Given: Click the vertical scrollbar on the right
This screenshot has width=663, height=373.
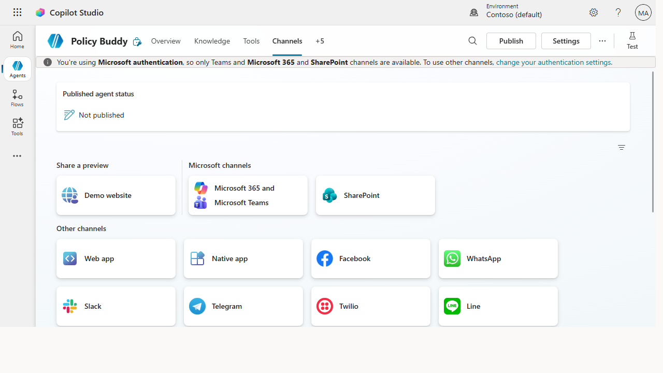Looking at the screenshot, I should click(653, 141).
